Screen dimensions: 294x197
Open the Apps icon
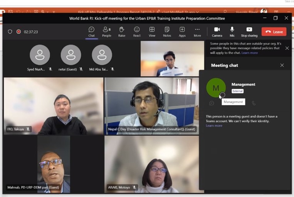pyautogui.click(x=182, y=32)
